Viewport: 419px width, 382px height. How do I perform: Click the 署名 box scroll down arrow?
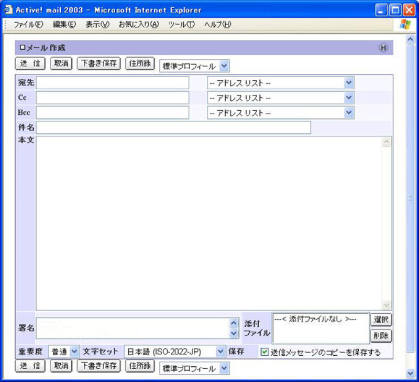234,333
